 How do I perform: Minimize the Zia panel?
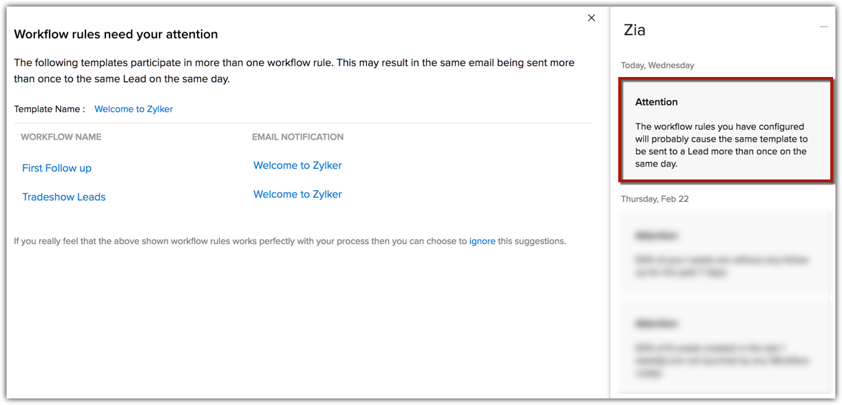tap(823, 27)
